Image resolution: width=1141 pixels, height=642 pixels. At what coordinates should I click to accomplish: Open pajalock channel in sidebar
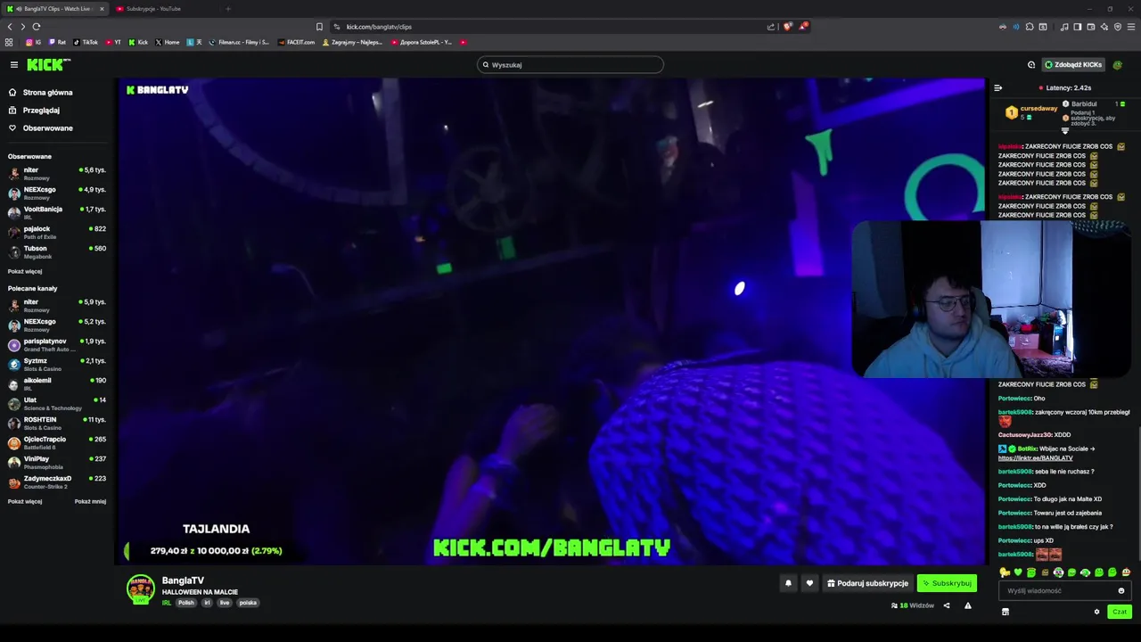[57, 232]
